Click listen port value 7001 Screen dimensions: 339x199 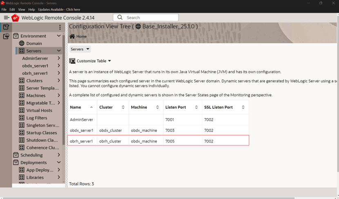pos(169,120)
